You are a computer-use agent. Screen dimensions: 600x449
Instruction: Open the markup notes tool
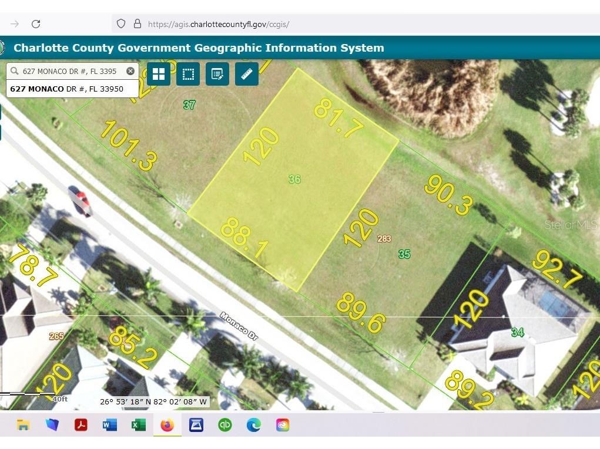(x=217, y=74)
